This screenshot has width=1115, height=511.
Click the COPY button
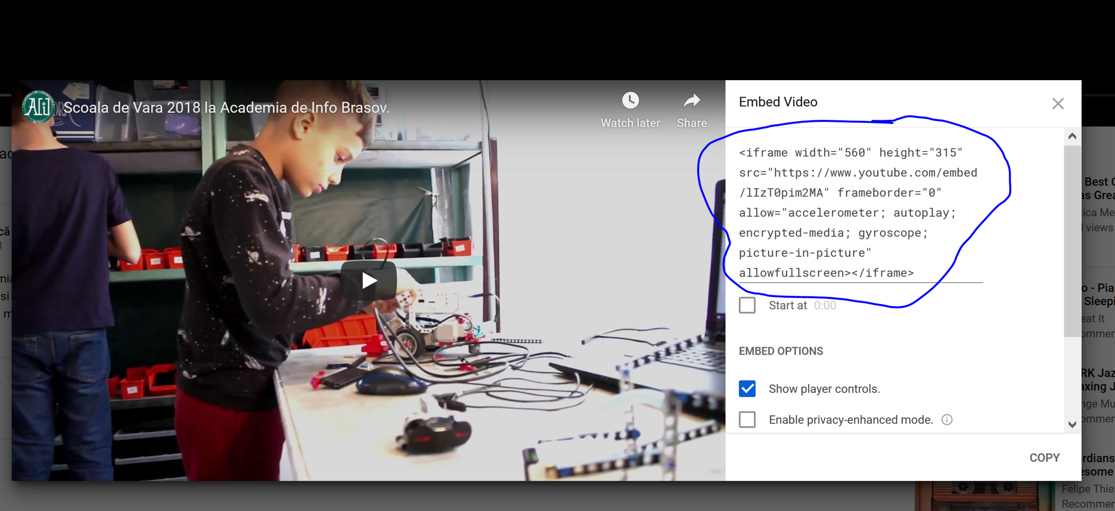(x=1044, y=458)
